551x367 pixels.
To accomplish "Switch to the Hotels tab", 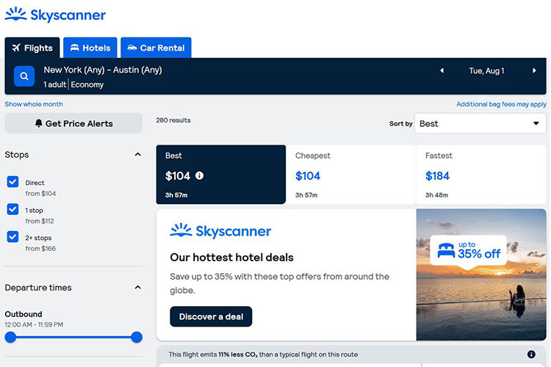I will click(x=90, y=48).
